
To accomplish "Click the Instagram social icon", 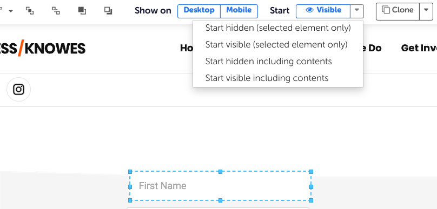I will point(19,89).
